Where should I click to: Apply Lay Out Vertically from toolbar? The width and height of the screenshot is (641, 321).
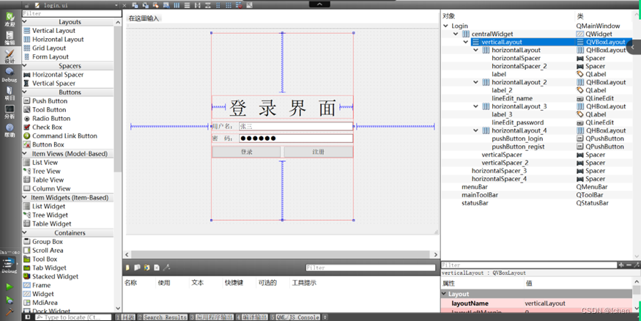(187, 5)
